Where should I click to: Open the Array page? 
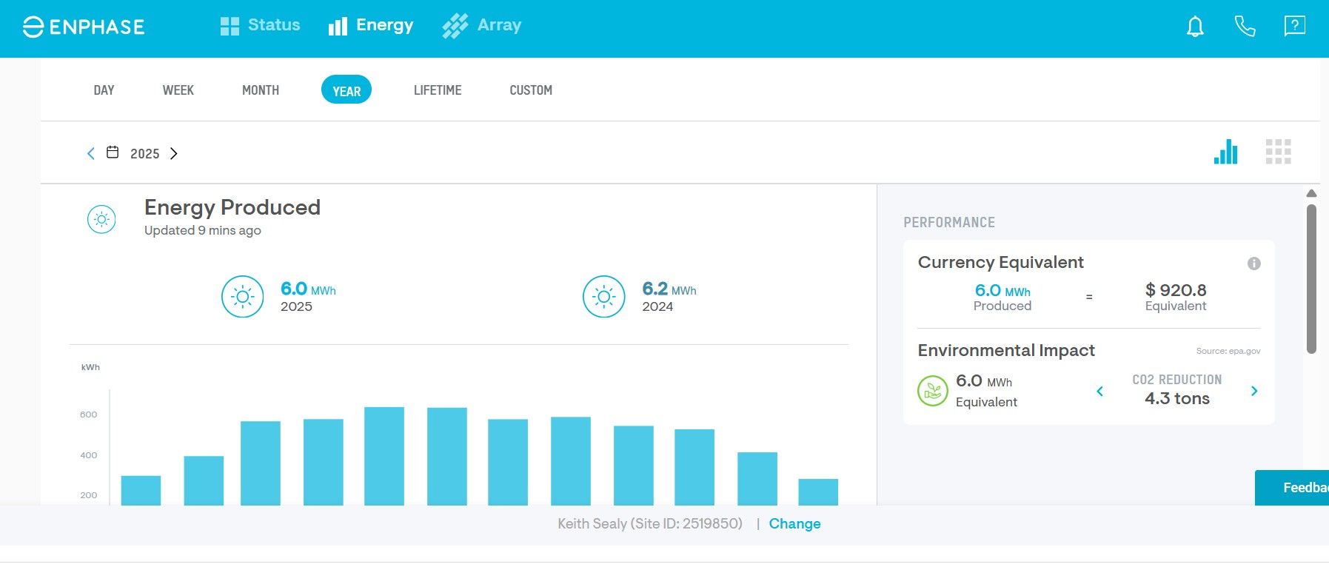pos(482,26)
